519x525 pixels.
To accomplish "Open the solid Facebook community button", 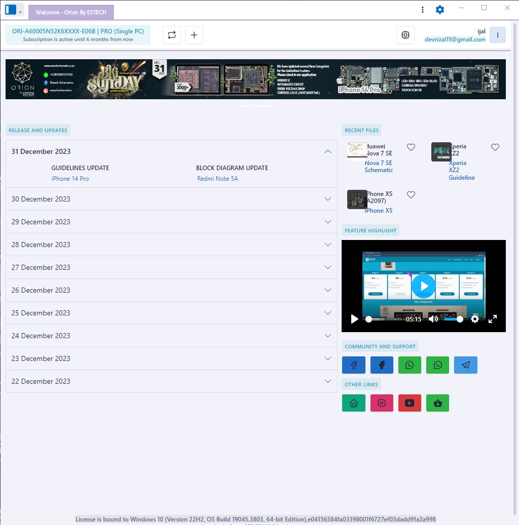I will pos(382,365).
